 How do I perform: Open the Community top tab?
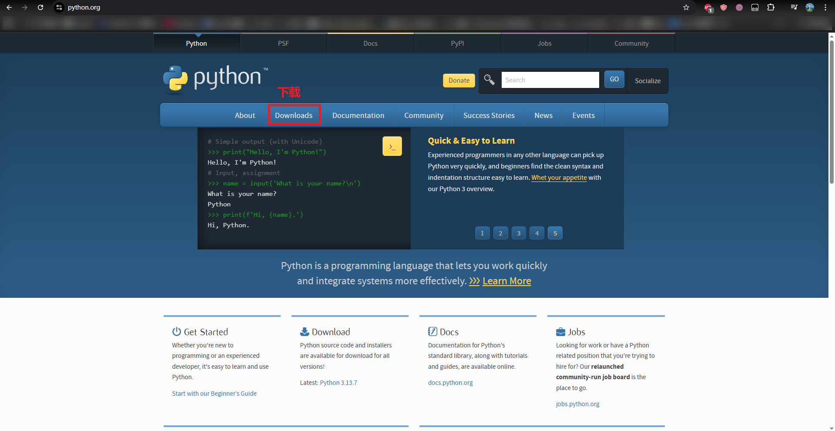pos(631,43)
